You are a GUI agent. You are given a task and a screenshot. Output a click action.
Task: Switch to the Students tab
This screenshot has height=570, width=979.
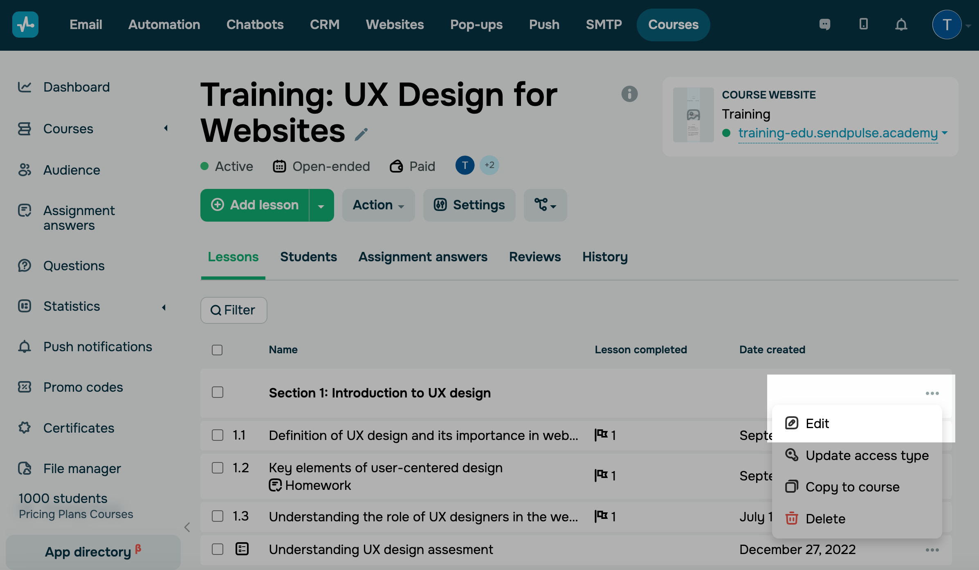[x=308, y=257]
